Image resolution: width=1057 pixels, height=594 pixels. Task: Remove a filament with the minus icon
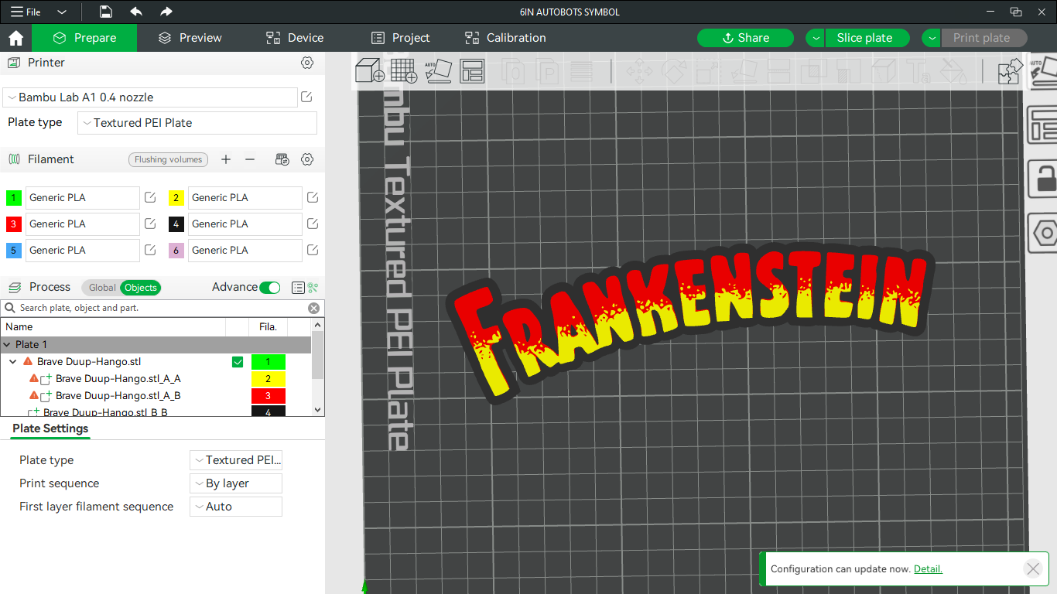[250, 159]
